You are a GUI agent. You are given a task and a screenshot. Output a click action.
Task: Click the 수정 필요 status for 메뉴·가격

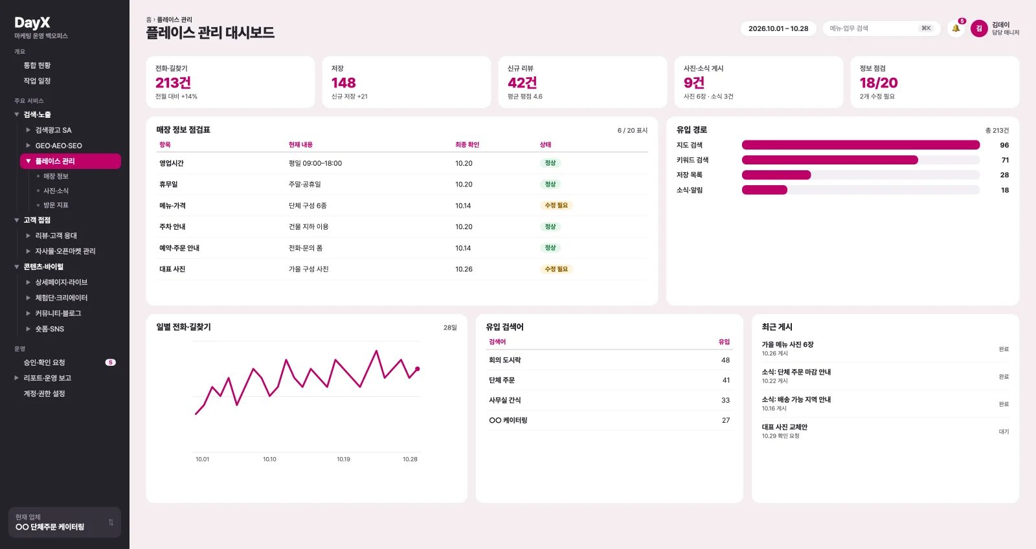pos(556,205)
